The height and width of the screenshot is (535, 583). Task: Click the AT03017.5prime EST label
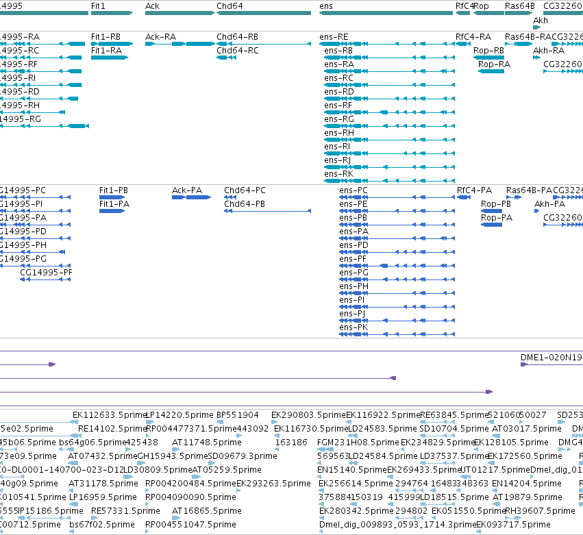point(527,429)
